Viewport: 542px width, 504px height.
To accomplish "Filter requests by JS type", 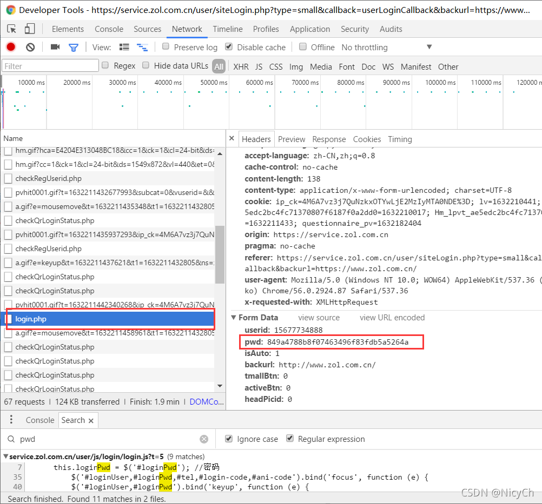I will click(x=259, y=66).
